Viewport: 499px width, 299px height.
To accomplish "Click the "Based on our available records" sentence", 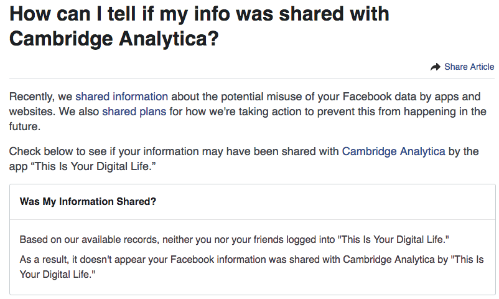I will (81, 239).
